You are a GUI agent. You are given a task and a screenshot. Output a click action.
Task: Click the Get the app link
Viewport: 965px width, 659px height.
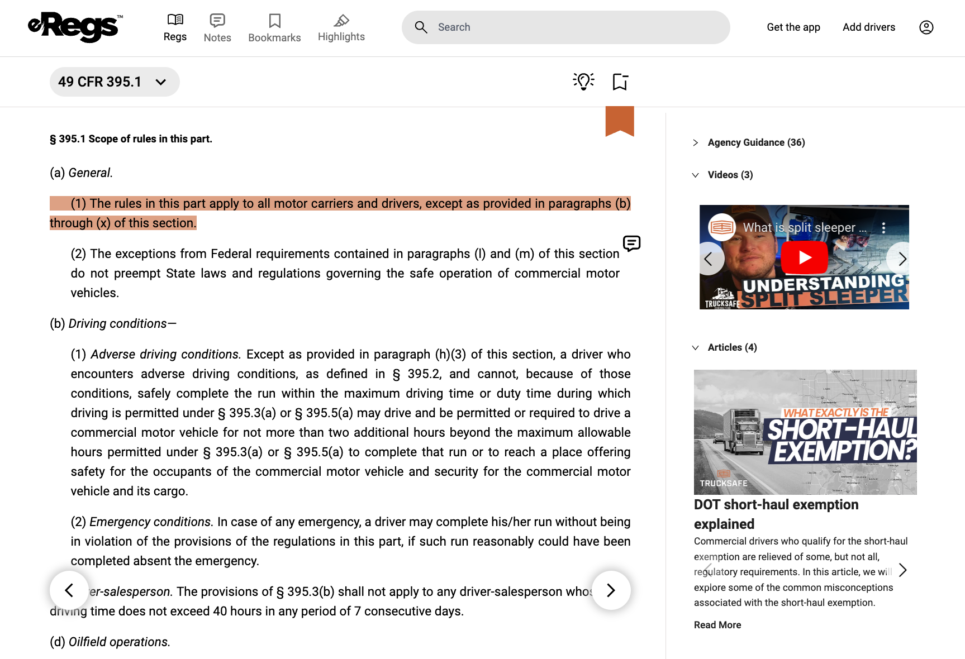coord(793,27)
